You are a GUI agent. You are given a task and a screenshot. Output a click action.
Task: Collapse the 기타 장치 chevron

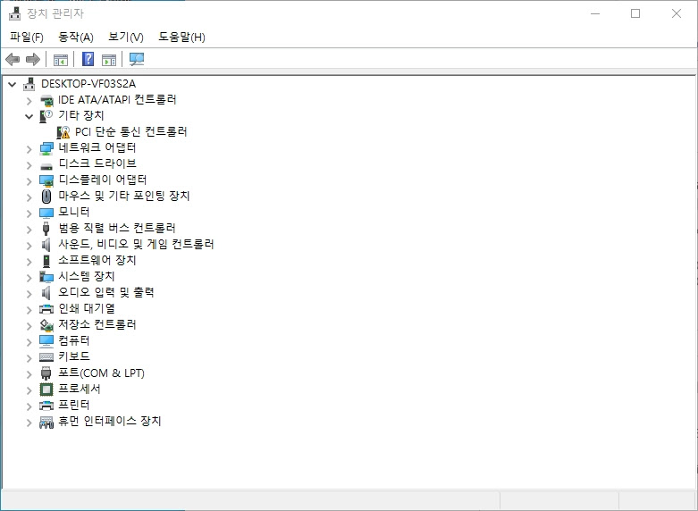29,117
